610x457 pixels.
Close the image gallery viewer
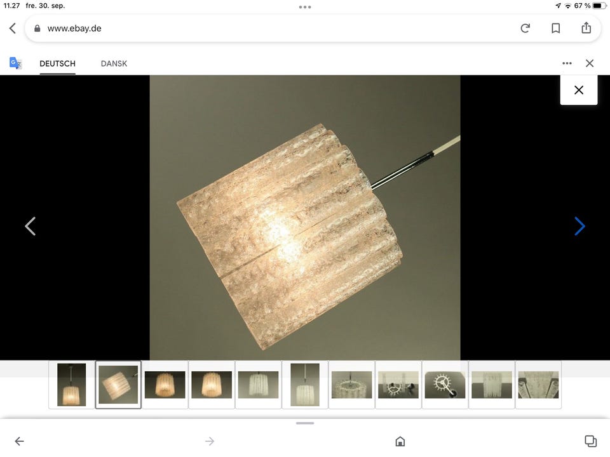pyautogui.click(x=578, y=90)
